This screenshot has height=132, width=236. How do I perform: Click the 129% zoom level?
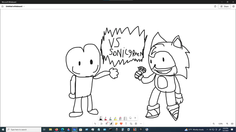[x=220, y=124]
